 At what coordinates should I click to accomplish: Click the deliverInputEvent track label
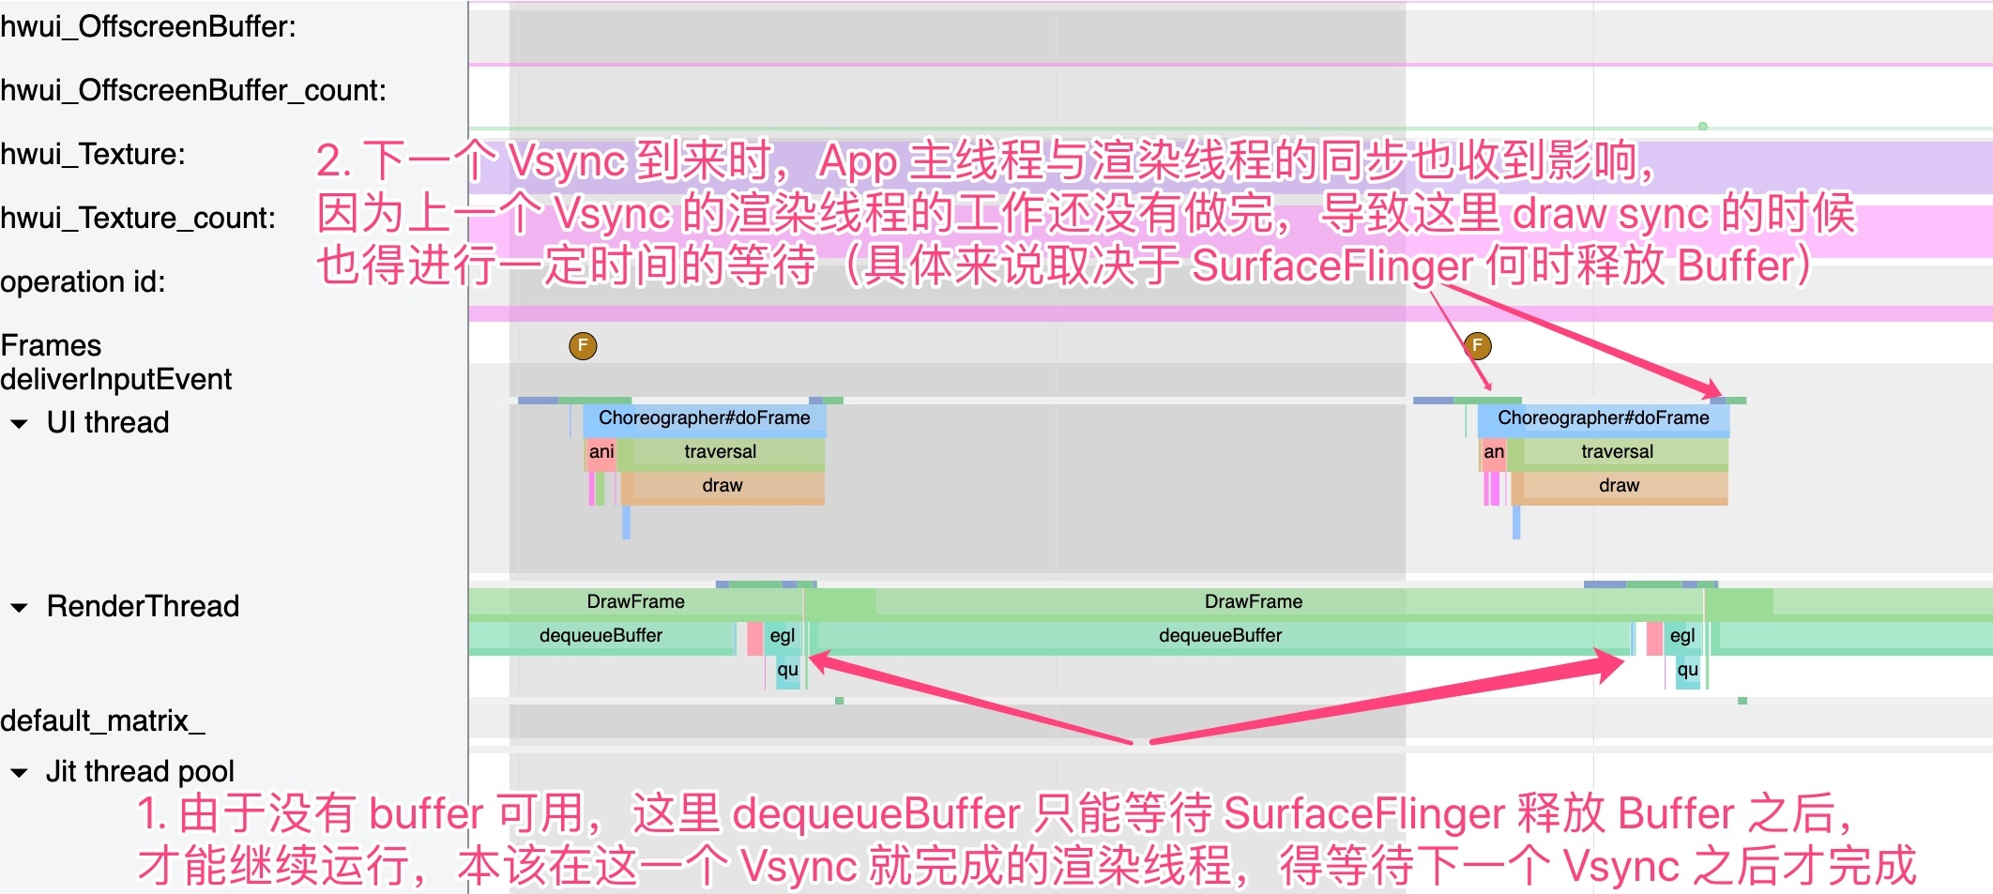point(115,380)
